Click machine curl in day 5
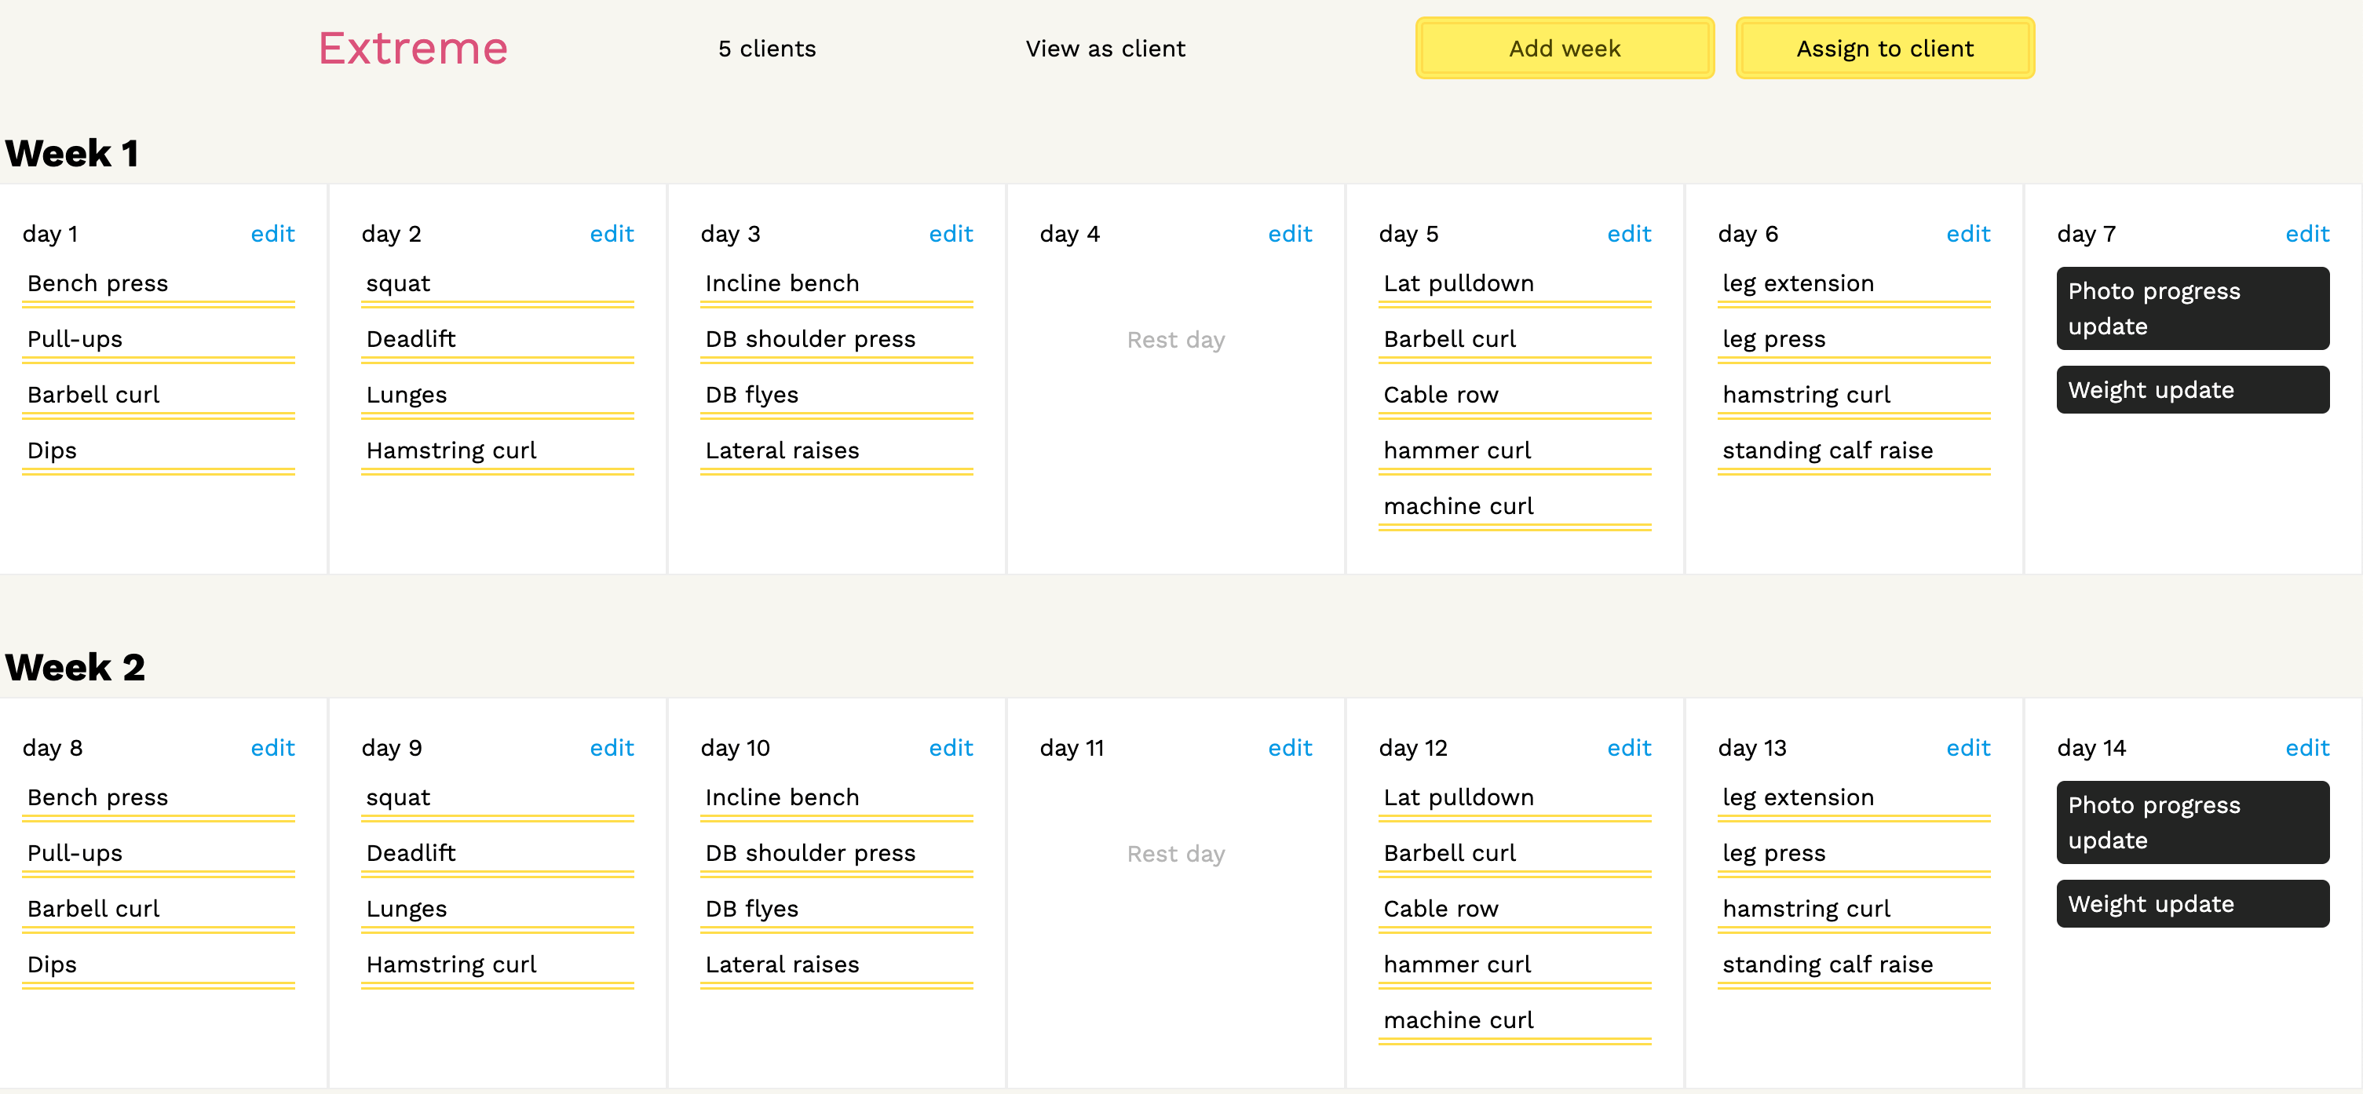Screen dimensions: 2363x1094 1458,506
